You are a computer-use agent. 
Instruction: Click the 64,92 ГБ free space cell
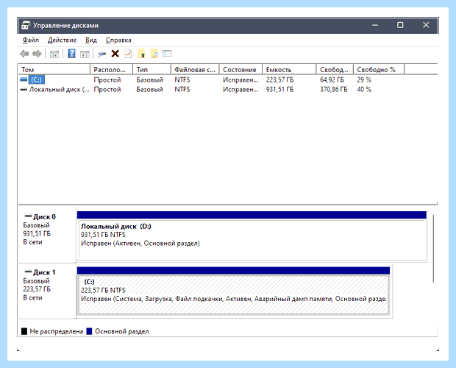(x=332, y=79)
